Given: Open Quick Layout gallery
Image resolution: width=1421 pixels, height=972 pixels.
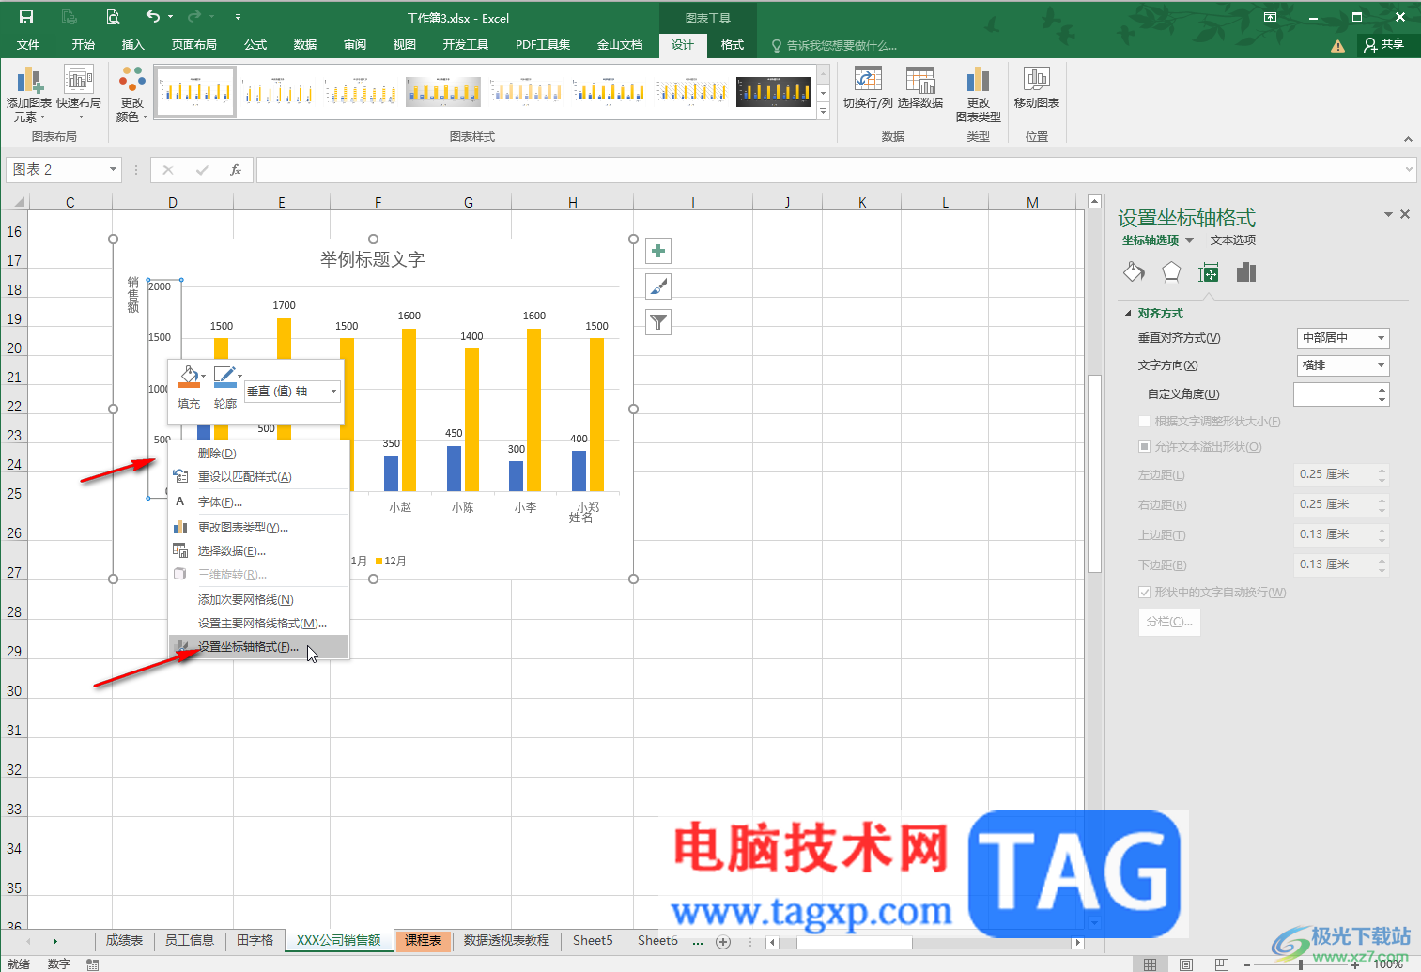Looking at the screenshot, I should [79, 94].
